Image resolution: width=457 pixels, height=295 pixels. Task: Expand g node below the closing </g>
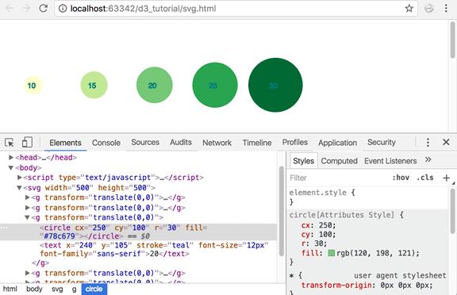[x=28, y=273]
